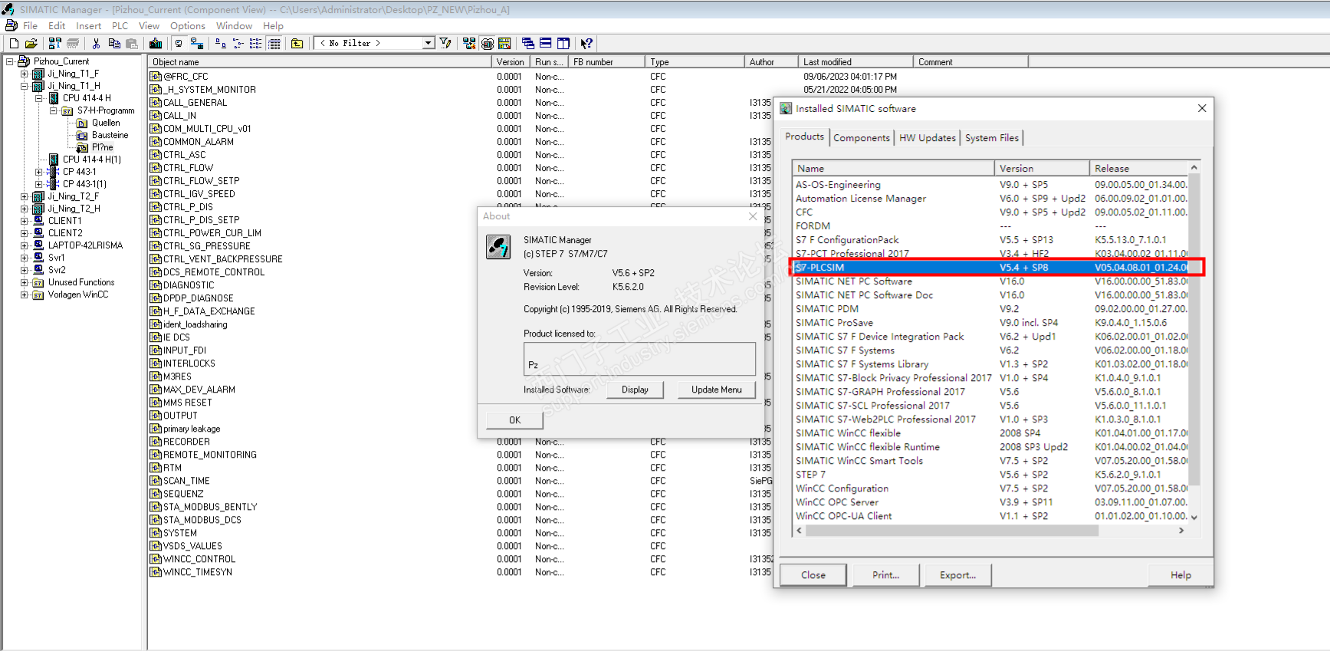
Task: Download to PLC with the toolbar icon
Action: (x=156, y=44)
